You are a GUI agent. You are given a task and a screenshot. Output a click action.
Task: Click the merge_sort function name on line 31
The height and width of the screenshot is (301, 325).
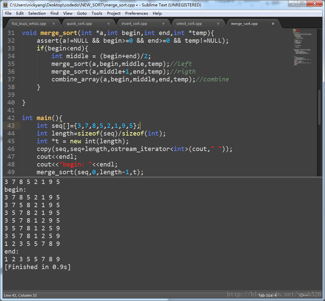click(x=59, y=33)
